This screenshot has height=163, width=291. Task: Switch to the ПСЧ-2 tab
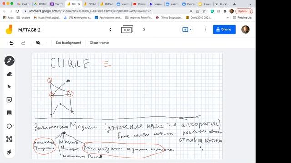[x=90, y=4]
